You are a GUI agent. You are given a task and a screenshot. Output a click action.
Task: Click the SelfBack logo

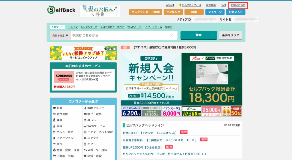(x=61, y=10)
